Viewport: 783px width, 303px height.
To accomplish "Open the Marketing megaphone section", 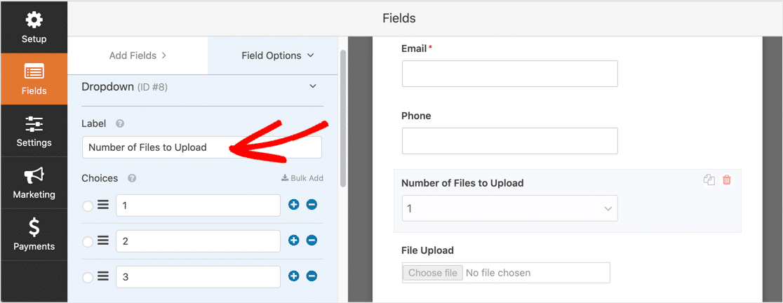I will click(34, 182).
